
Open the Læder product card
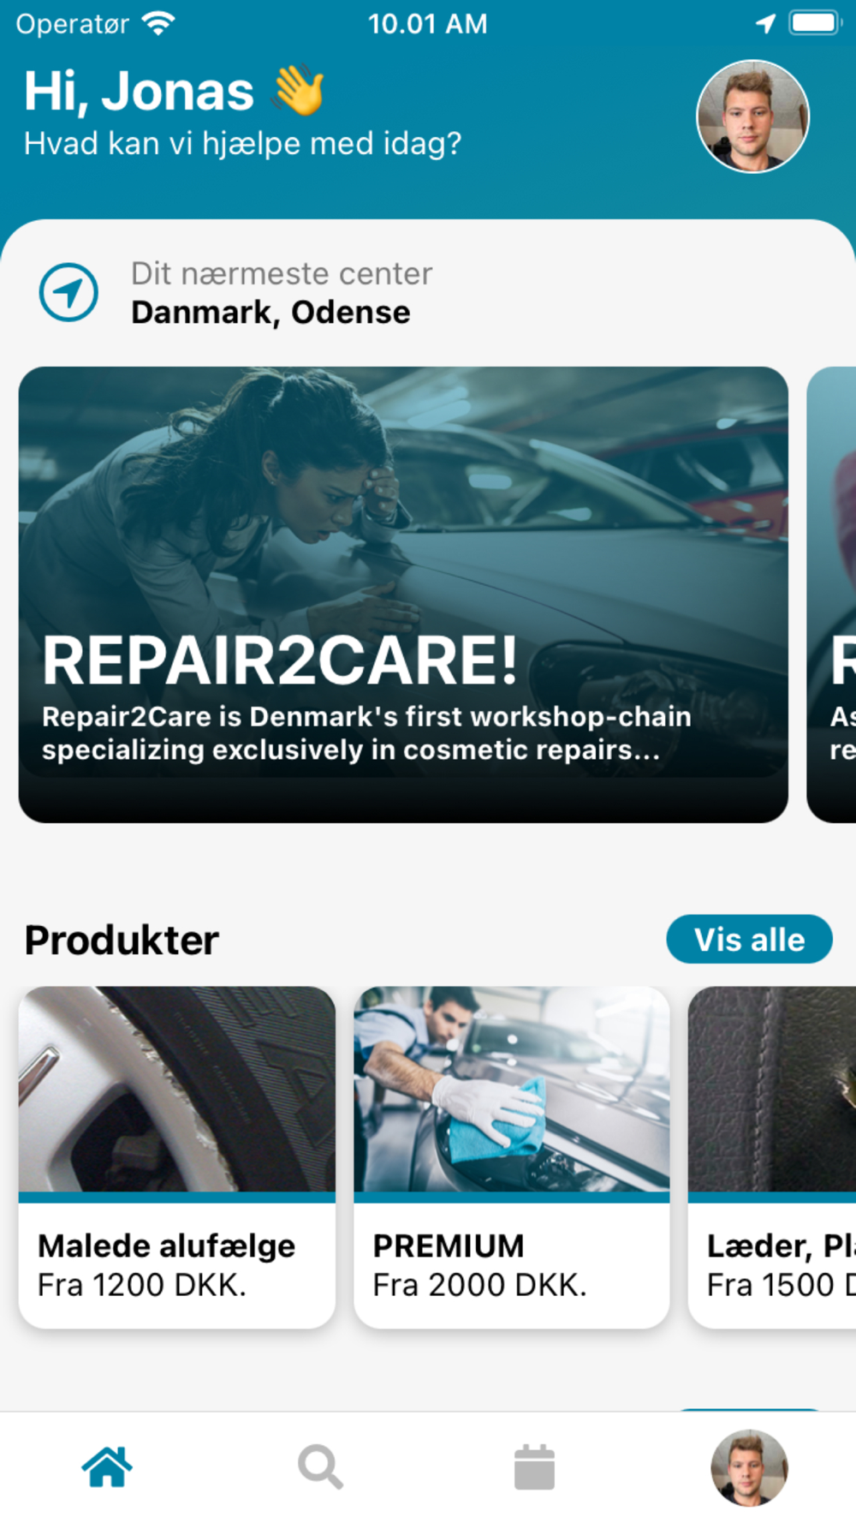pyautogui.click(x=772, y=1157)
